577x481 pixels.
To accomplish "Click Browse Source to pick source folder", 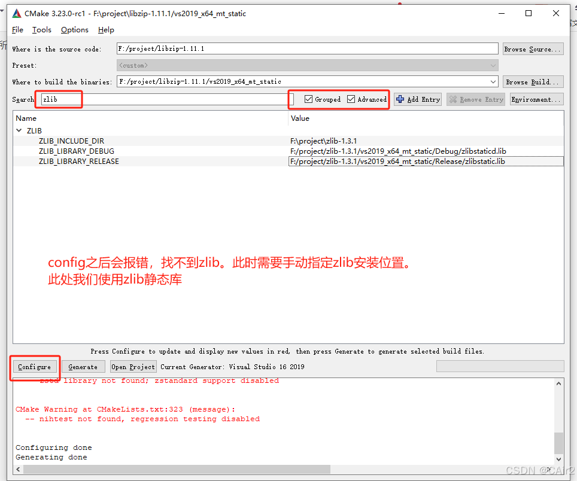I will coord(533,48).
